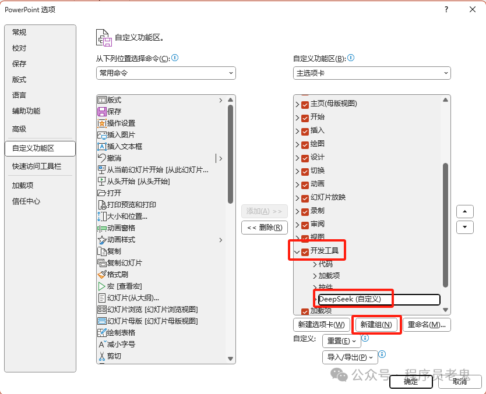Open the 常用命令 command source dropdown
Image resolution: width=486 pixels, height=394 pixels.
click(x=166, y=73)
